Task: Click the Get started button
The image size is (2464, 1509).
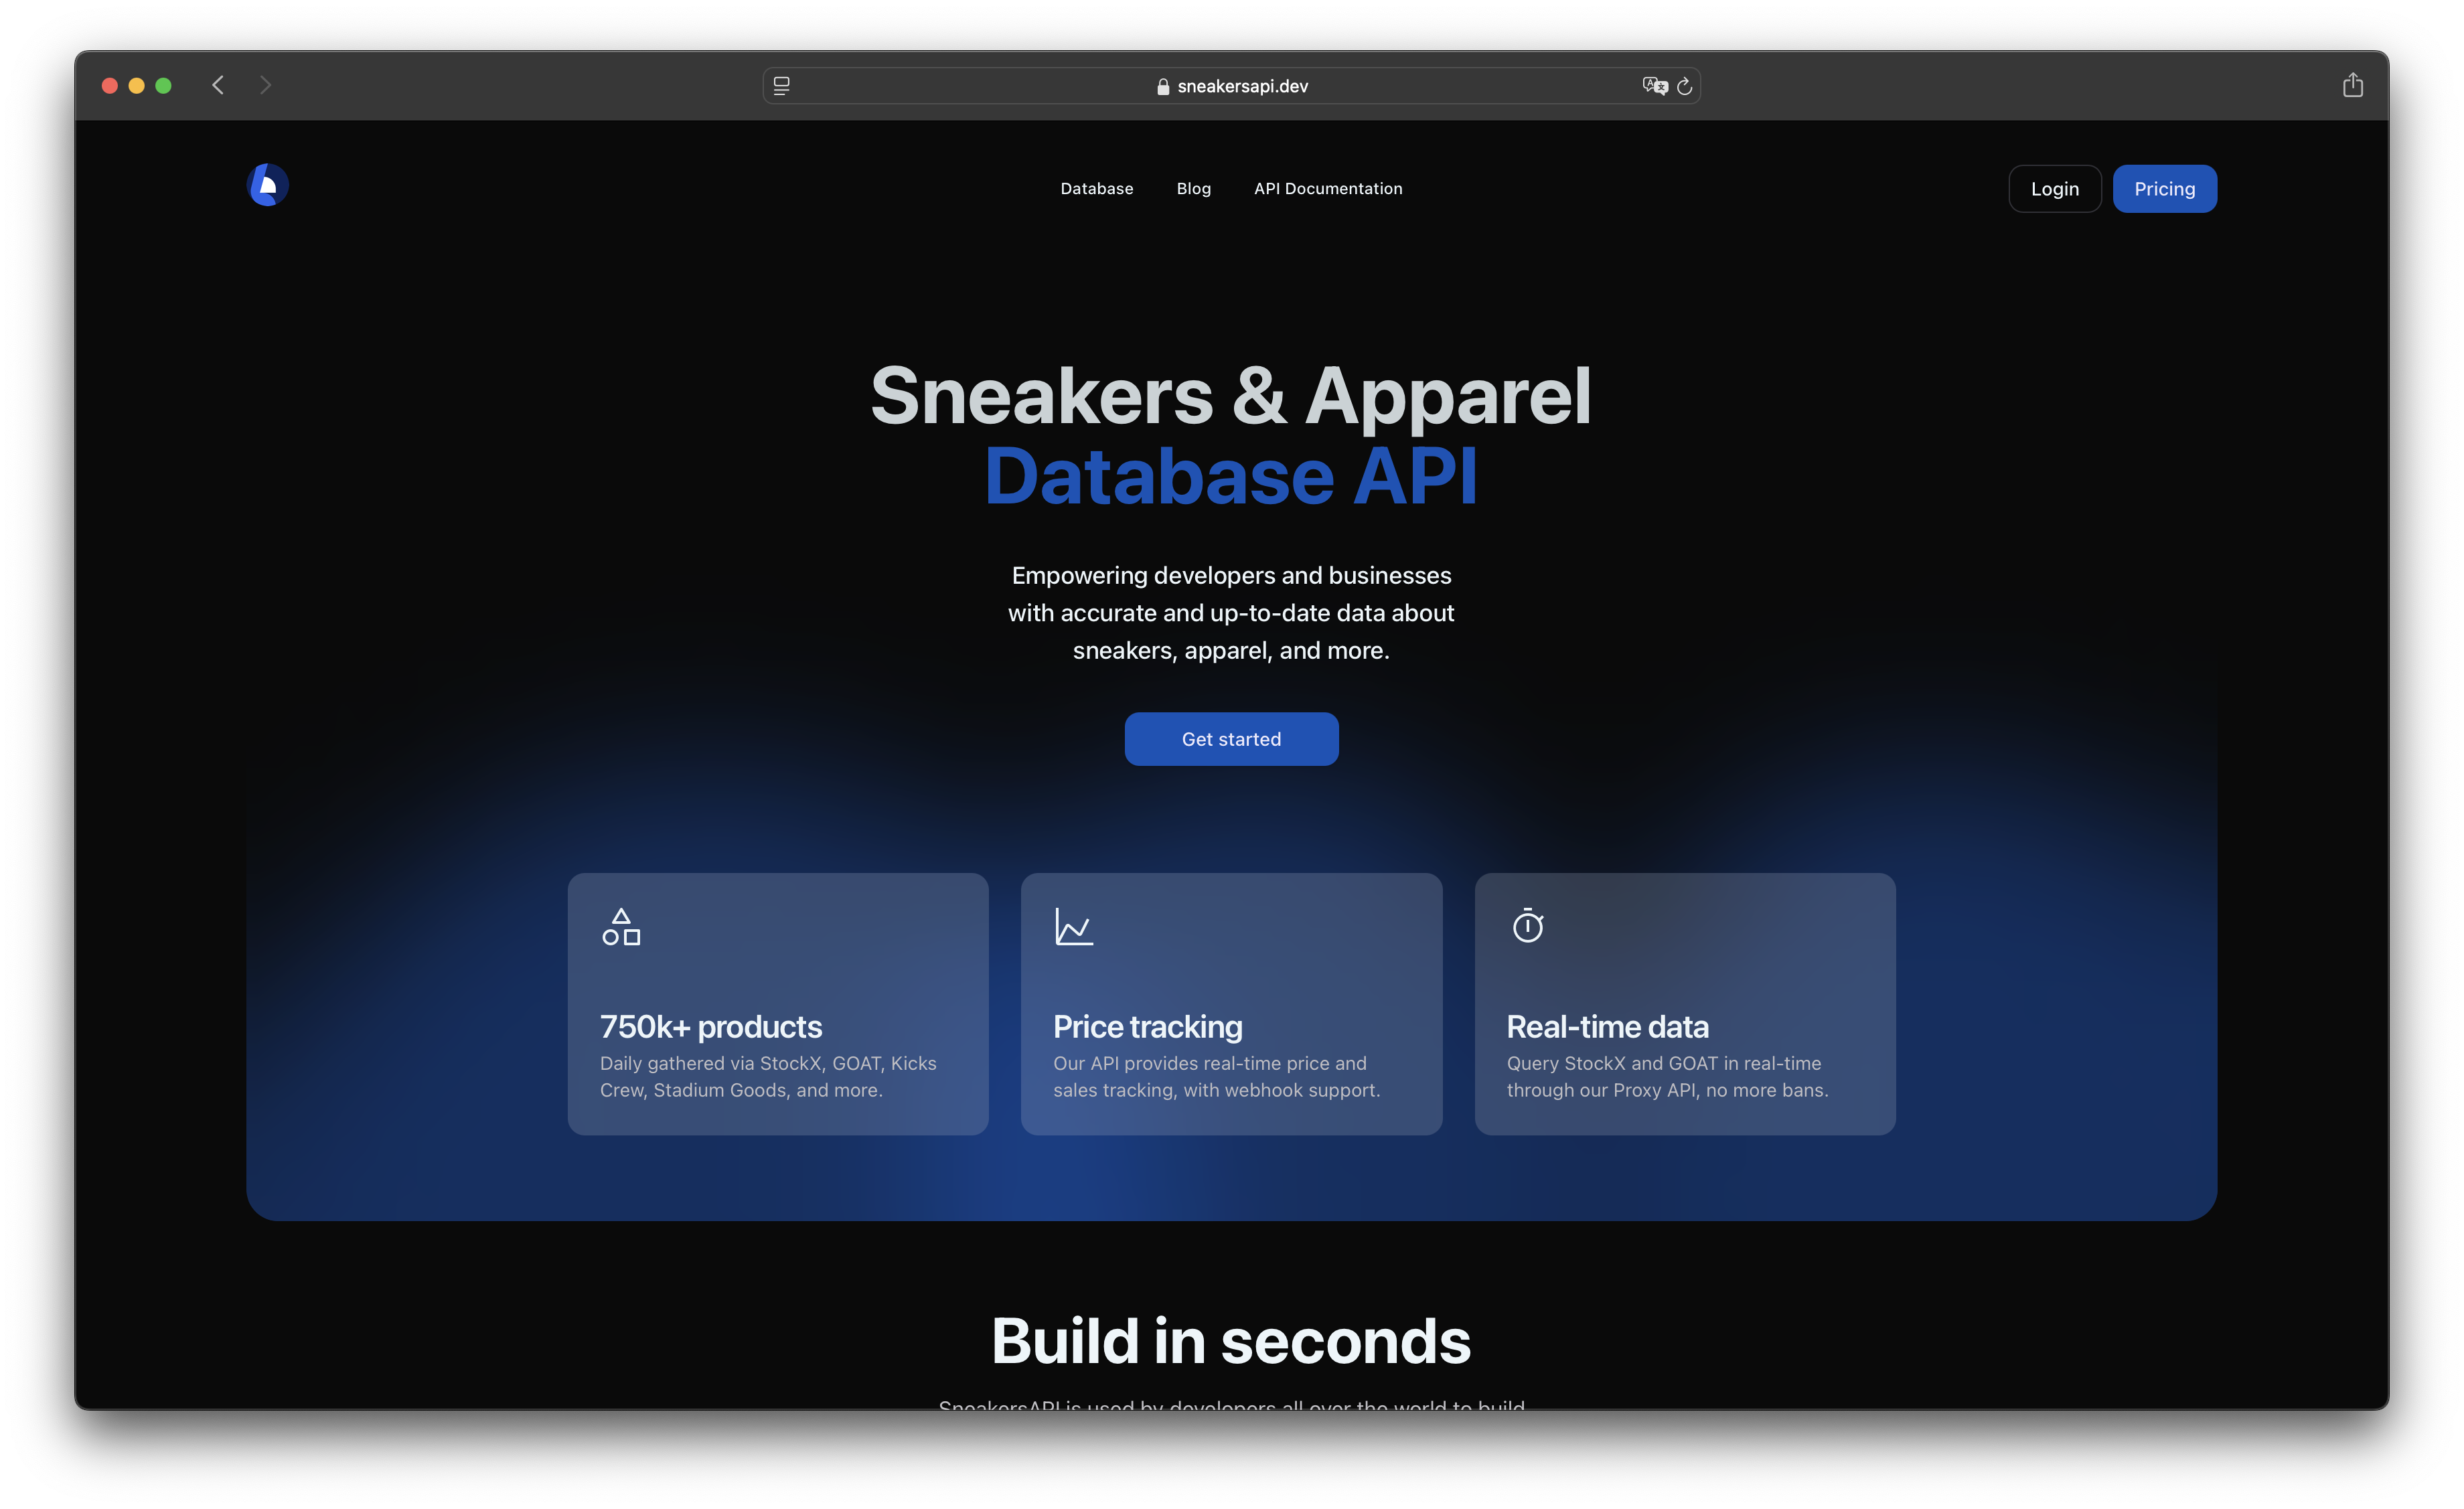Action: [1231, 739]
